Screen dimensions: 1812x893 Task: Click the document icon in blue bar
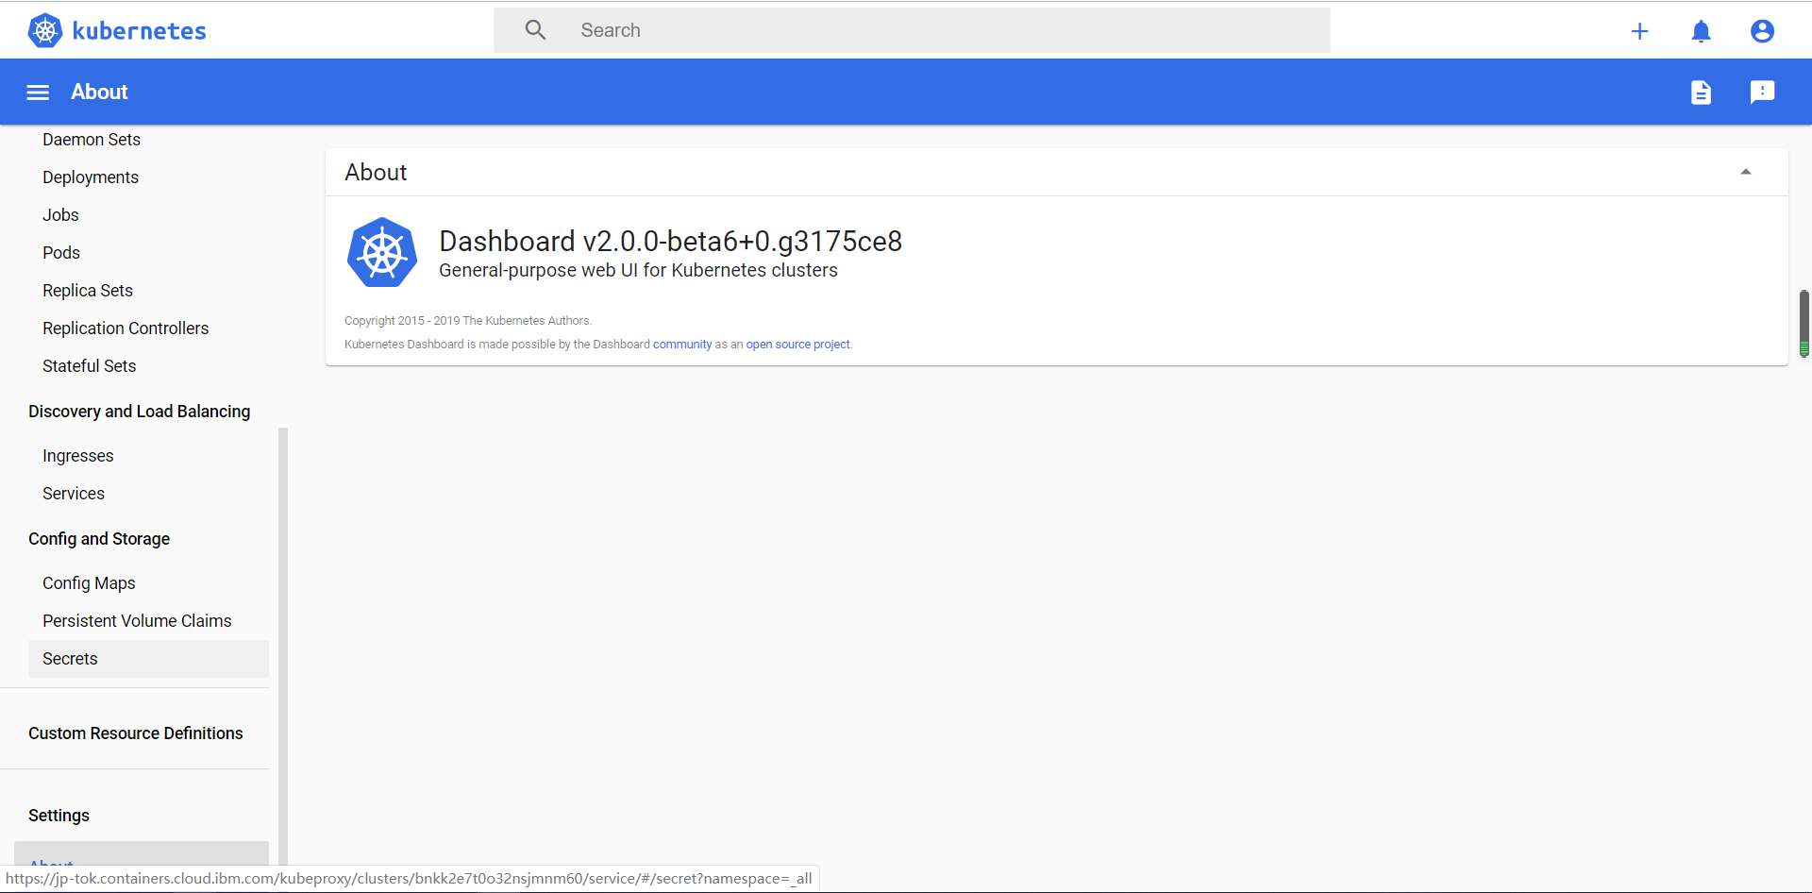point(1701,93)
